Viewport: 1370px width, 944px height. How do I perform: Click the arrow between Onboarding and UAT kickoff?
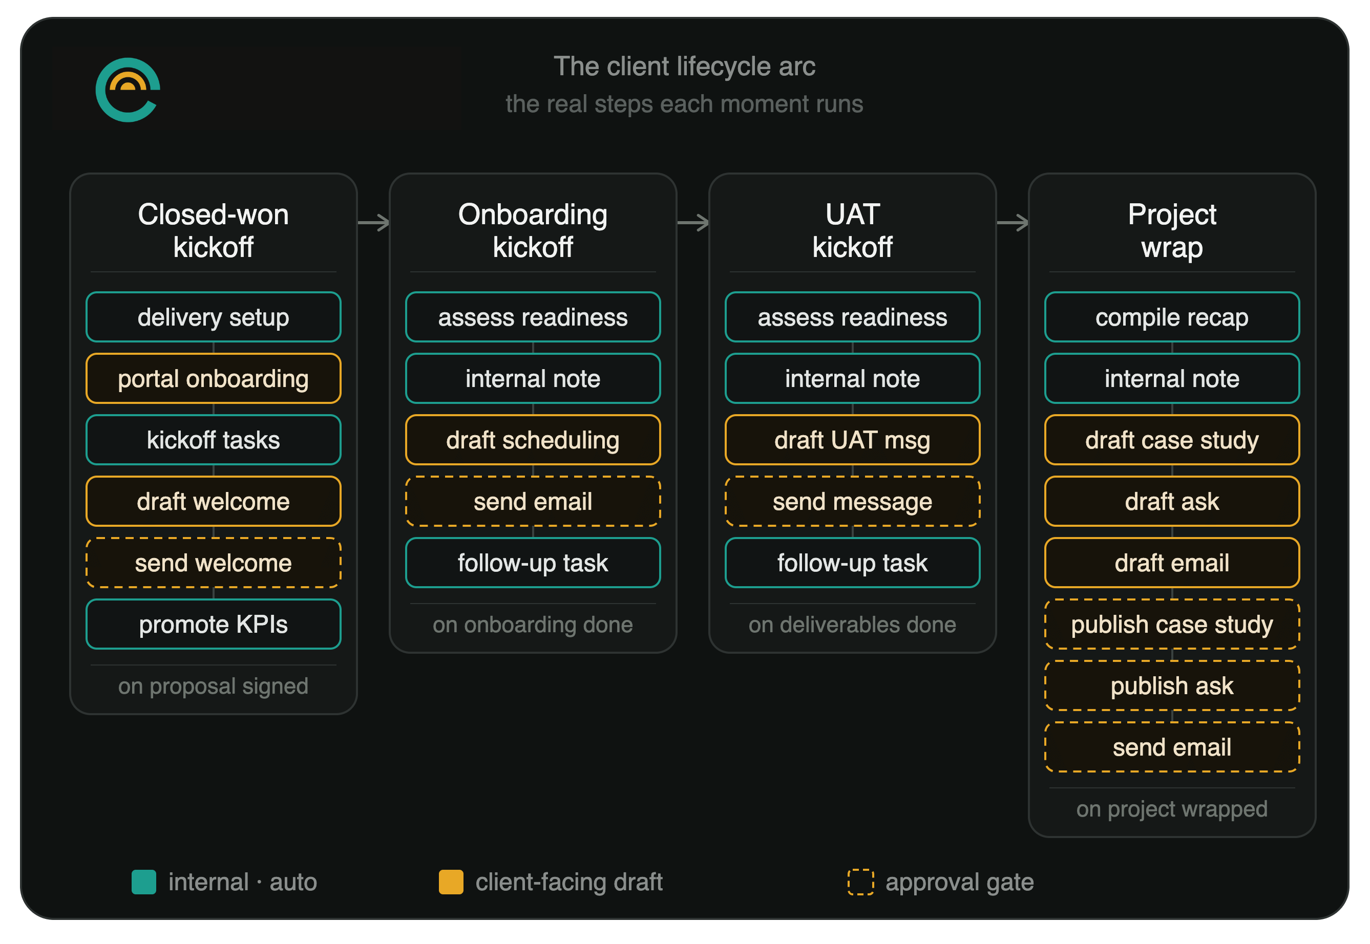[x=693, y=223]
